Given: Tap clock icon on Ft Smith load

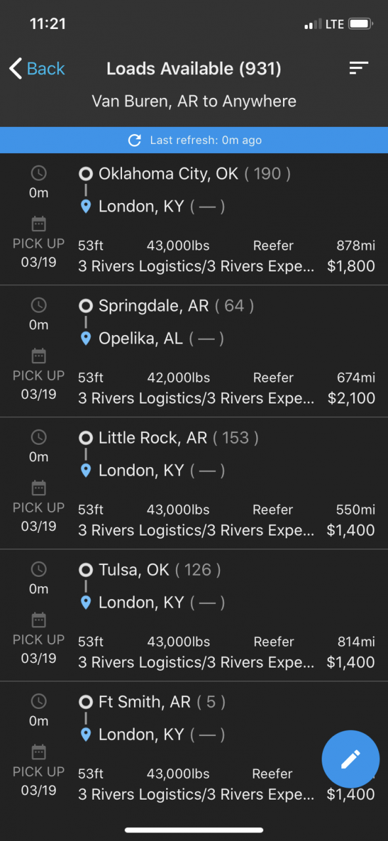Looking at the screenshot, I should tap(39, 701).
